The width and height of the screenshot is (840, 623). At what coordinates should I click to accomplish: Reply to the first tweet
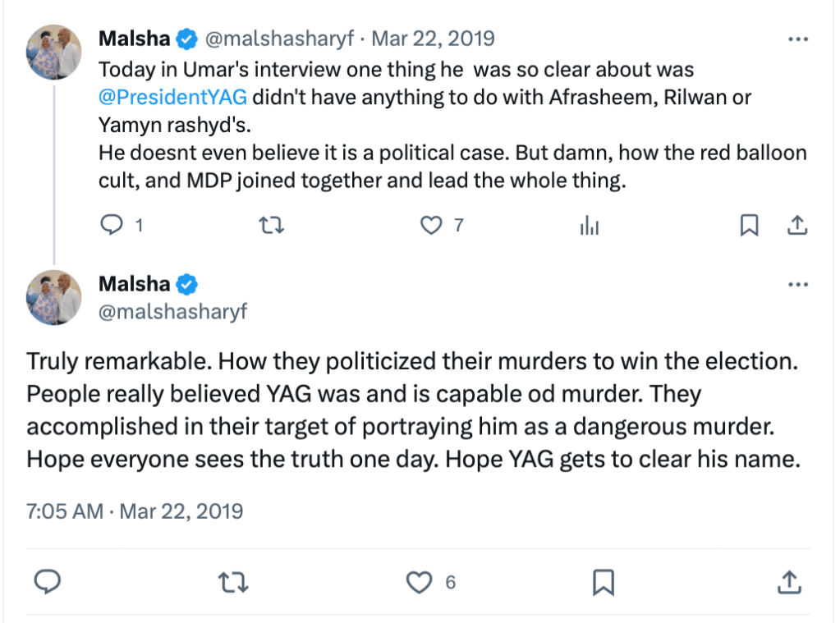tap(111, 226)
